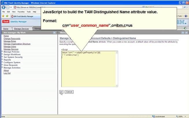The height and width of the screenshot is (118, 189).
Task: Click the 'Done' status bar text
Action: tap(3, 117)
